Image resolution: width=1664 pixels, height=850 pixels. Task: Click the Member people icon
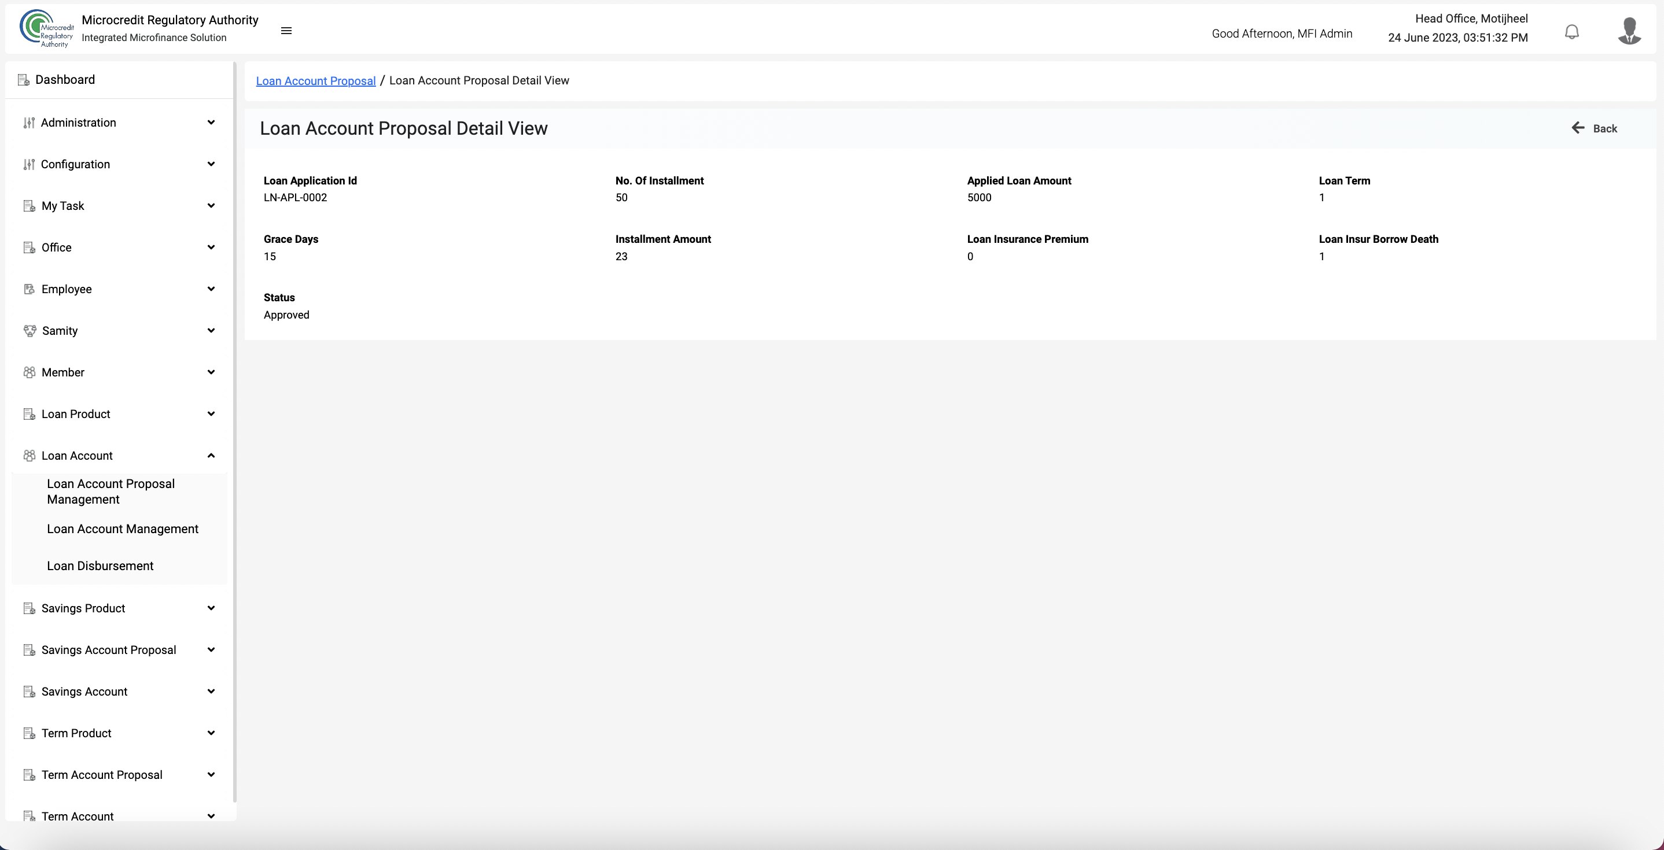click(29, 372)
